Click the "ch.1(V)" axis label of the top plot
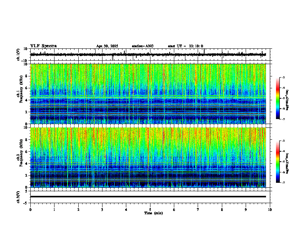304x235 pixels. [x=18, y=55]
